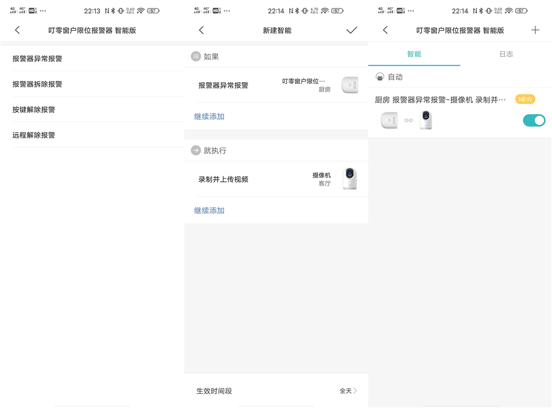The image size is (552, 408).
Task: Switch to the 智能 tab
Action: [413, 54]
